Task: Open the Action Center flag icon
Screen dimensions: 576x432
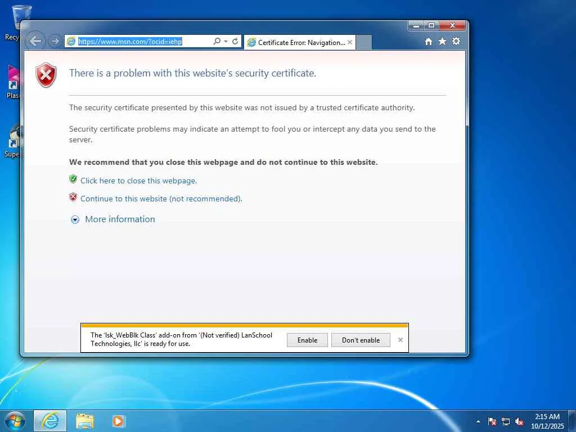Action: 492,421
